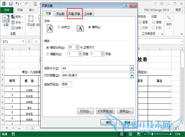Open the File (文件) tab
The height and width of the screenshot is (137, 185).
(x=7, y=10)
